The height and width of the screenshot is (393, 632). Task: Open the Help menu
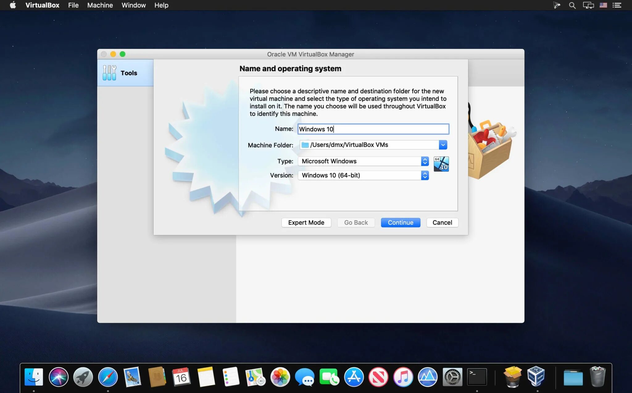coord(161,5)
